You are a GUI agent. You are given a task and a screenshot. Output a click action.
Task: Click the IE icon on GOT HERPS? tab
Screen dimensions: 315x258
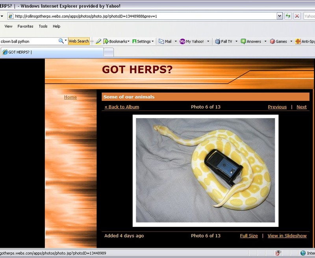(5, 52)
